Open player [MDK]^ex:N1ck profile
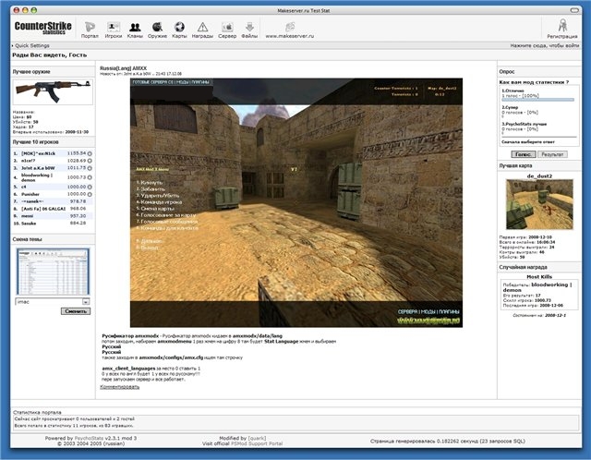The width and height of the screenshot is (591, 460). pyautogui.click(x=39, y=153)
